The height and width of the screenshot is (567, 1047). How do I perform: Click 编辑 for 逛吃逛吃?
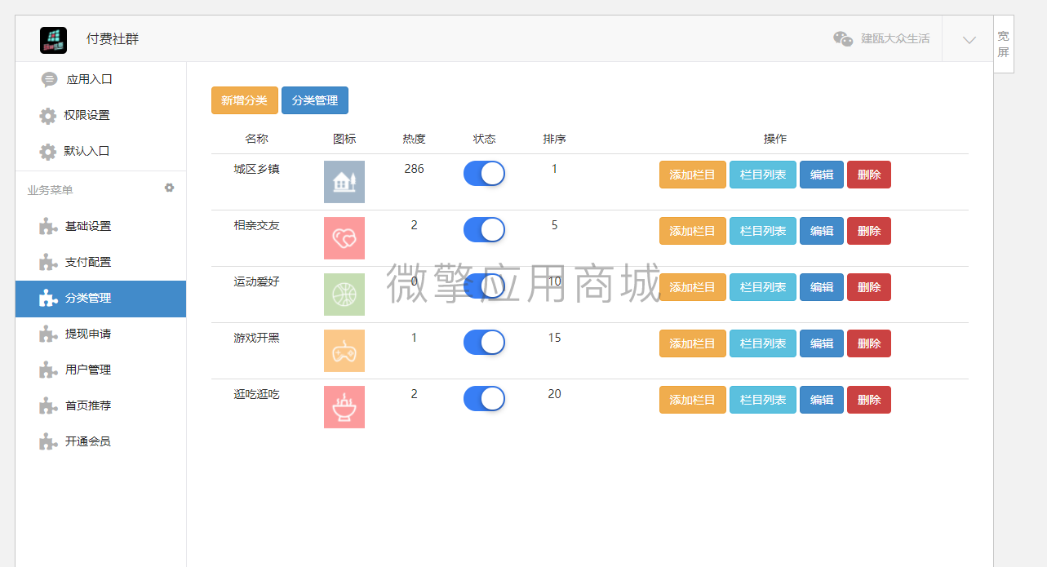pyautogui.click(x=822, y=400)
